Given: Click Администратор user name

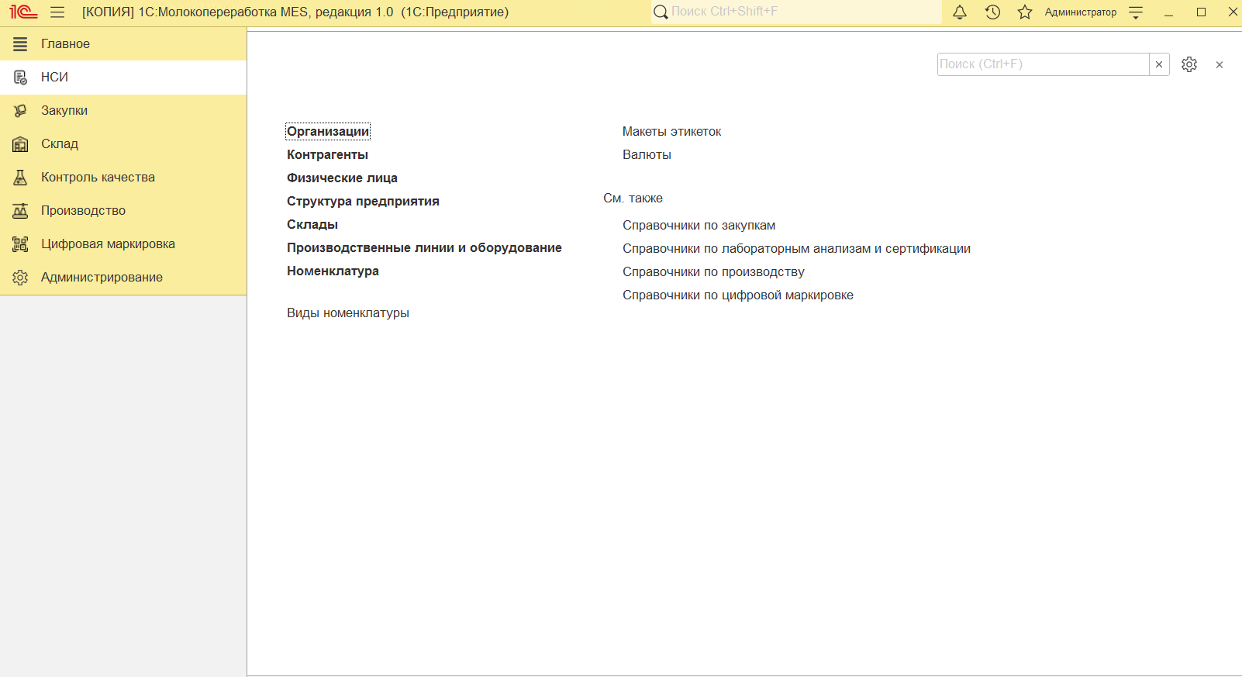Looking at the screenshot, I should click(1081, 12).
